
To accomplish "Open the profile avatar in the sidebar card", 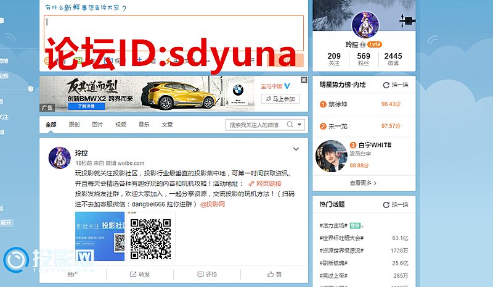I will point(365,25).
